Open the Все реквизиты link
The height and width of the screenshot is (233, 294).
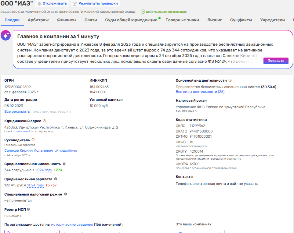click(x=17, y=111)
